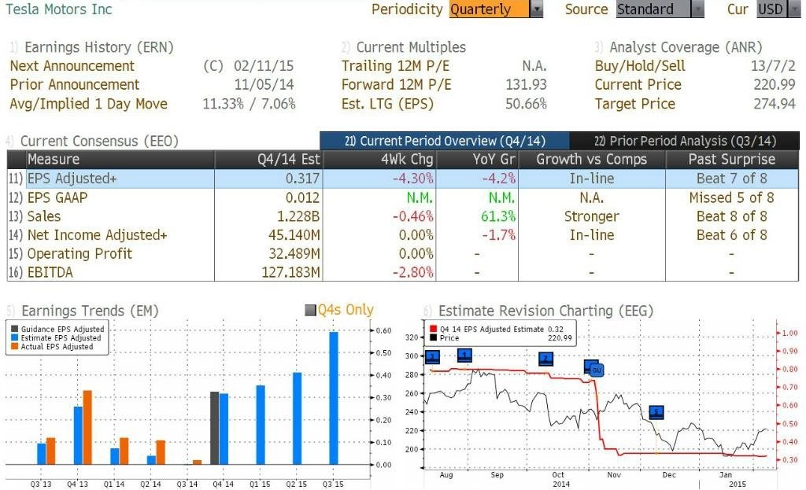Image resolution: width=806 pixels, height=490 pixels.
Task: Click the GU guidance marker on the chart
Action: point(597,370)
